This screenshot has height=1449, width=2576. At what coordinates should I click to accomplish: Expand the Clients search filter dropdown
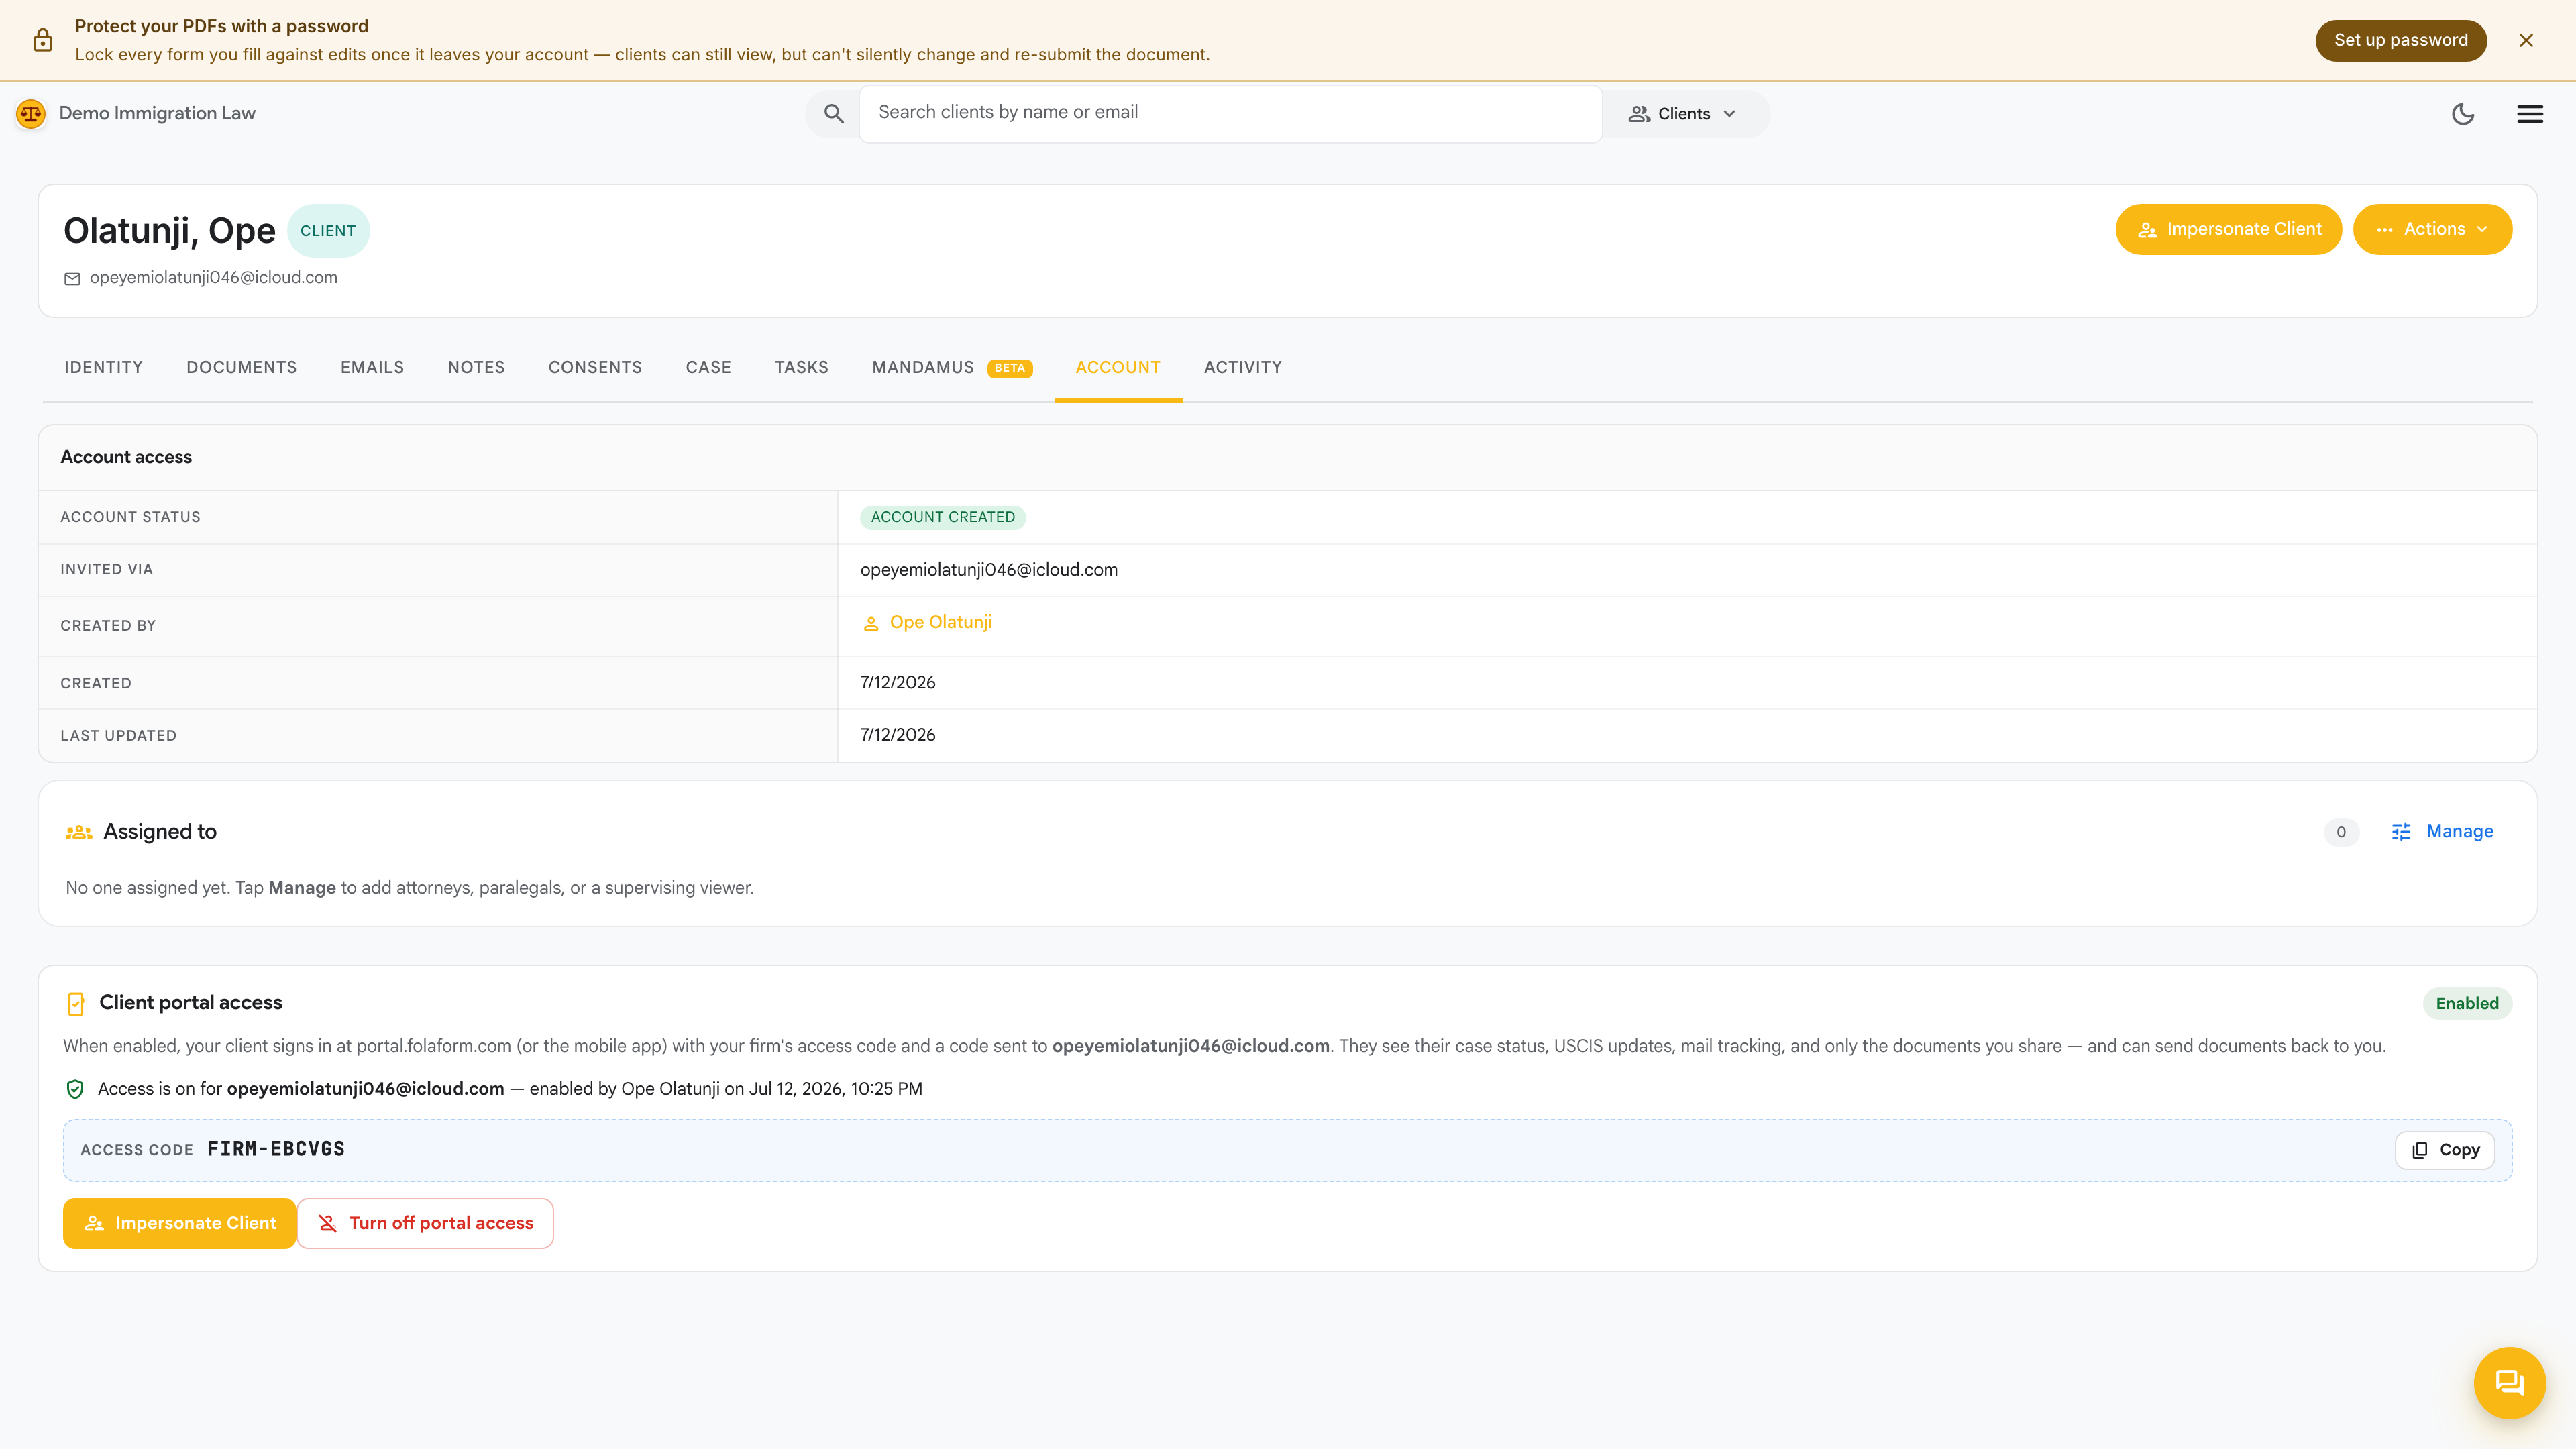(x=1684, y=114)
